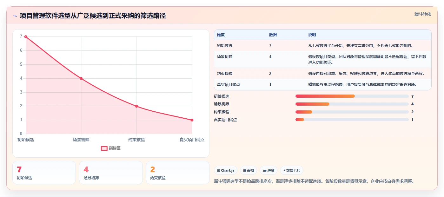Screen dimensions: 444x197
Task: Open the 约束核验 data card showing 2
Action: click(x=178, y=173)
